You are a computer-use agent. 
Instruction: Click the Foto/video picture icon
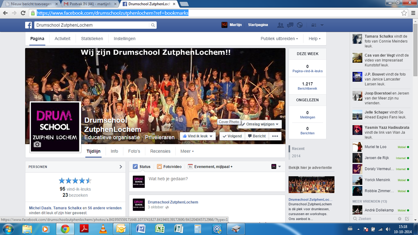tap(159, 167)
